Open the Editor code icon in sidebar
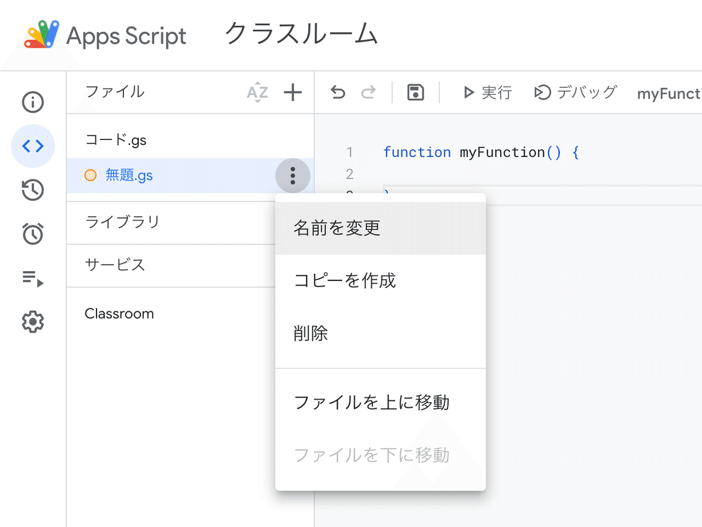This screenshot has height=527, width=702. [33, 146]
